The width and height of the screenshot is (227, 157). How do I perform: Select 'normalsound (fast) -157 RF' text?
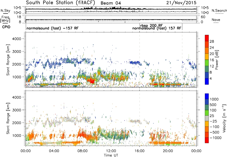point(52,28)
